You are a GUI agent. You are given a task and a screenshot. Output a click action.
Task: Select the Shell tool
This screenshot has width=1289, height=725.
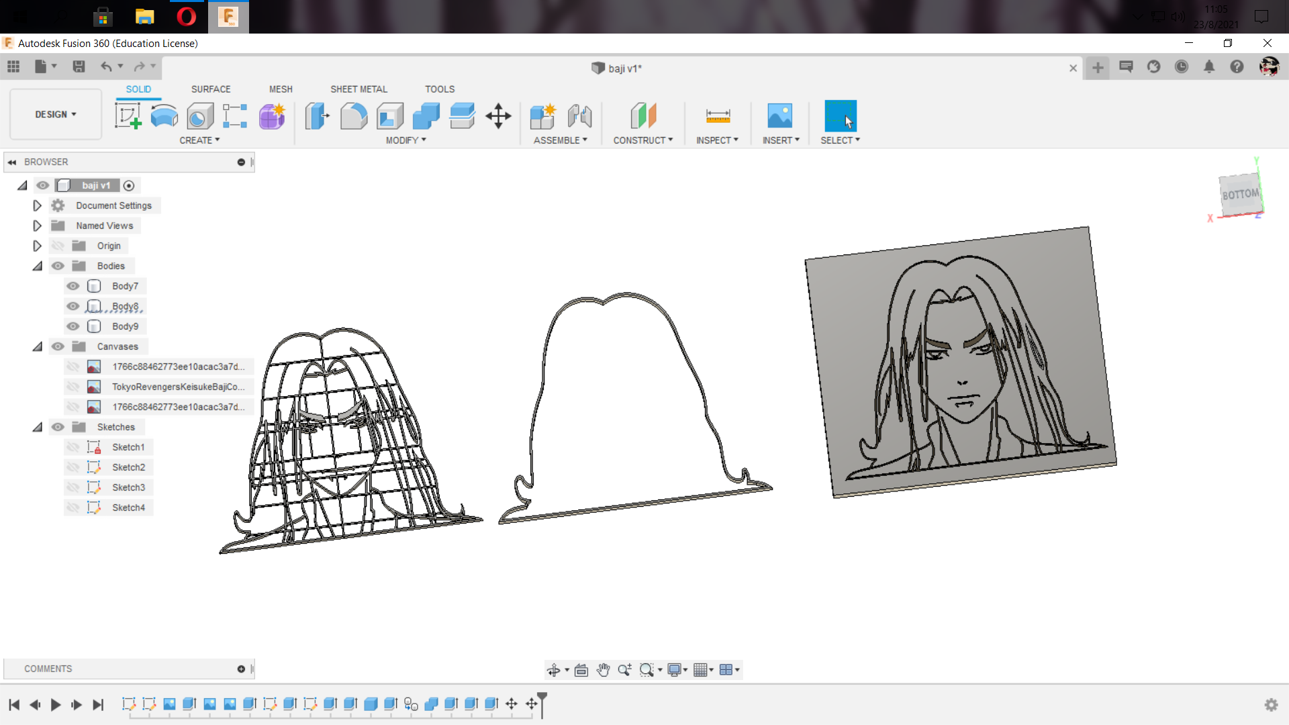(390, 115)
